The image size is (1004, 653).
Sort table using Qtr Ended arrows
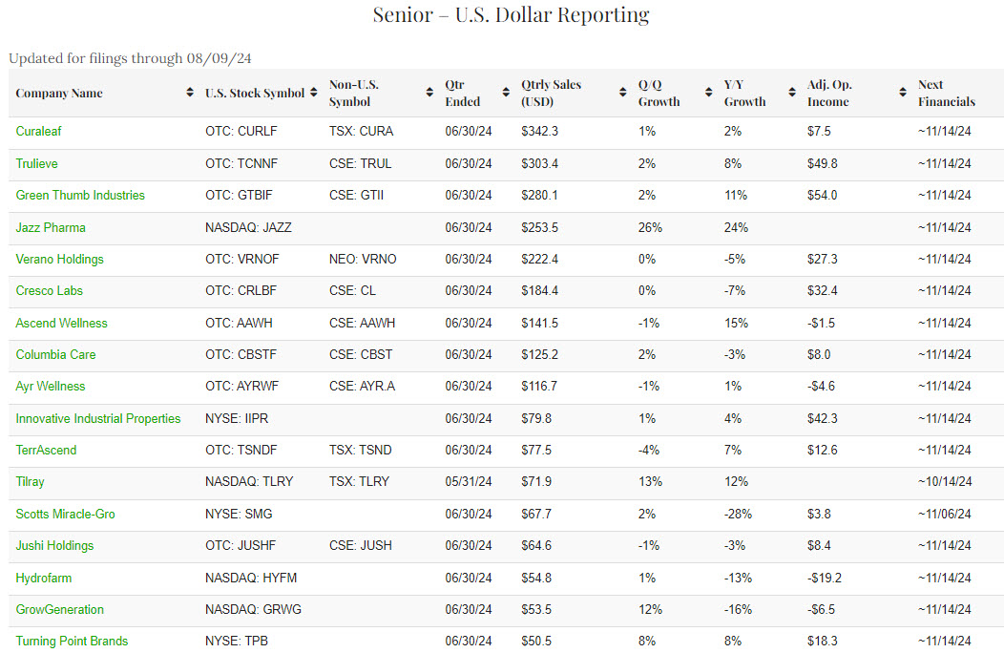pos(505,93)
